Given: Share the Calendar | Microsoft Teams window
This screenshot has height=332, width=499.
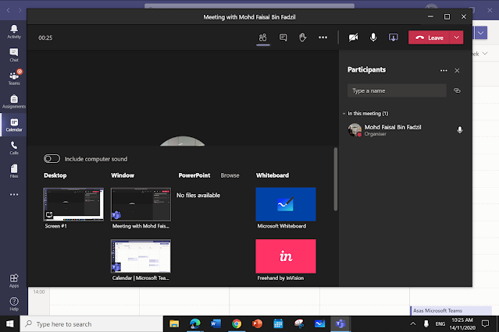Looking at the screenshot, I should [x=141, y=256].
